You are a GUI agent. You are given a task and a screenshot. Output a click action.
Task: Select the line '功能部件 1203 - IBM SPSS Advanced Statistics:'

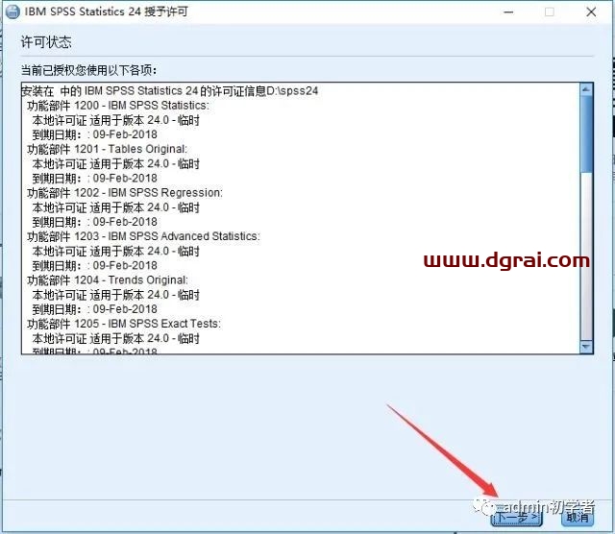coord(143,236)
